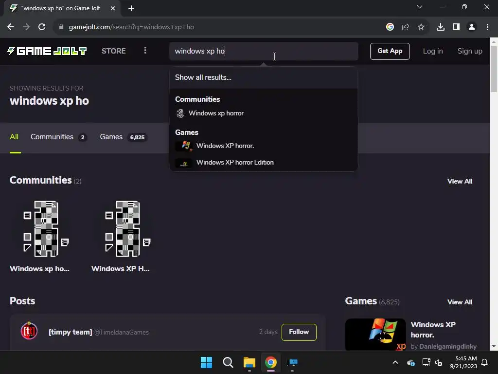498x374 pixels.
Task: Go back to the previous page
Action: (11, 27)
